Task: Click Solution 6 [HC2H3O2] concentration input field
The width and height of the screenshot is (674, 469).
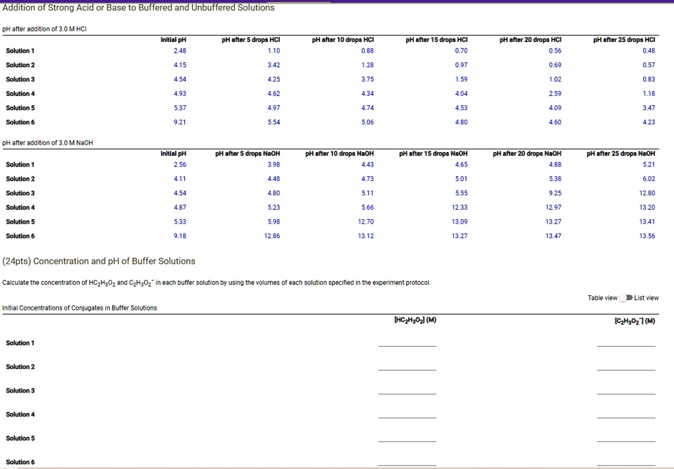Action: (407, 461)
